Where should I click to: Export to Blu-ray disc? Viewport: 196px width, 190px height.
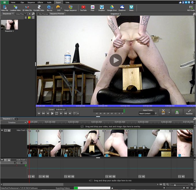pyautogui.click(x=49, y=8)
